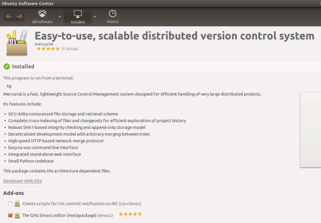Open the (4 ratings) reviews text

click(69, 48)
